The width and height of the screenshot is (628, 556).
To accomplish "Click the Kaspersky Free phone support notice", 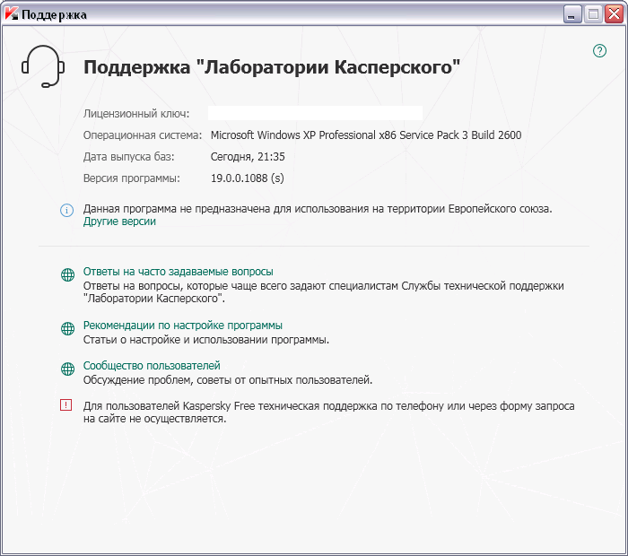I will tap(328, 412).
